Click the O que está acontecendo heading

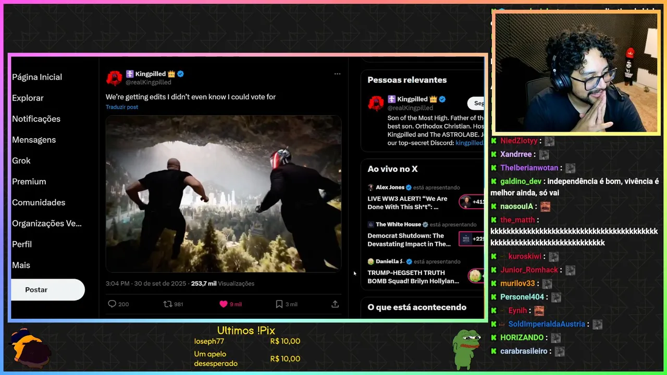[x=417, y=307]
